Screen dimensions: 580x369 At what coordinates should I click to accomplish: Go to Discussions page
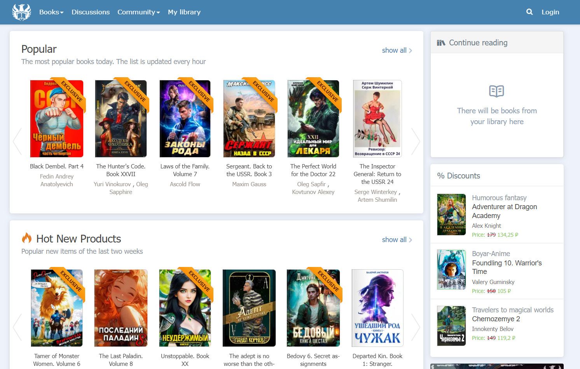click(91, 12)
